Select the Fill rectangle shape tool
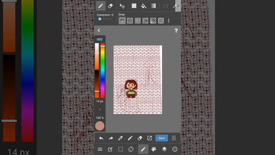275x155 pixels. tap(134, 6)
